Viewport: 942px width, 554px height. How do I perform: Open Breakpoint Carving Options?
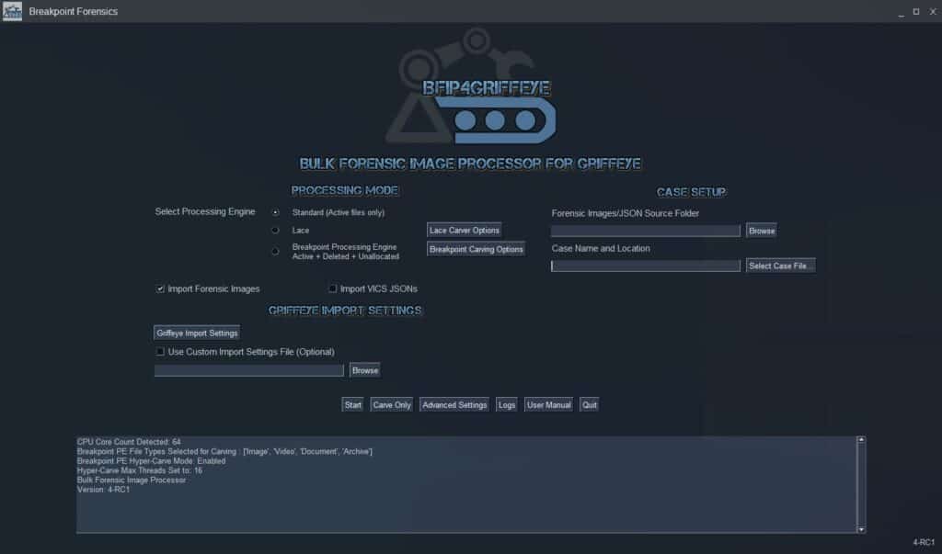(x=476, y=249)
